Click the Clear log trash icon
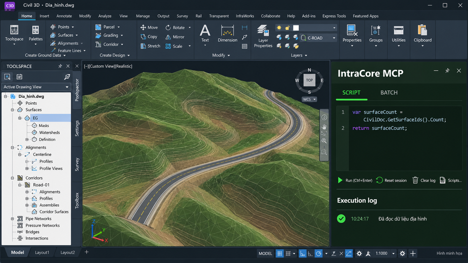 pyautogui.click(x=415, y=180)
